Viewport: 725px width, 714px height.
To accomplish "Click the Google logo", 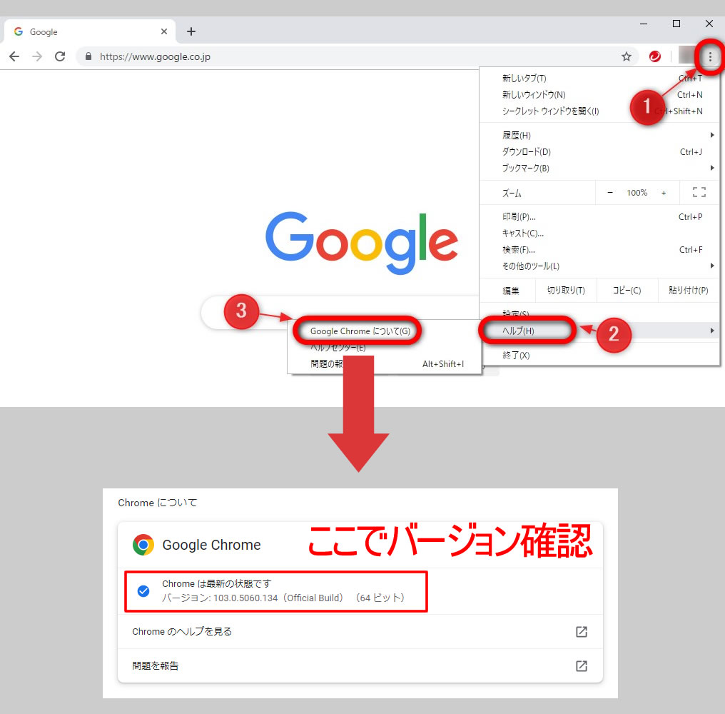I will [x=362, y=242].
